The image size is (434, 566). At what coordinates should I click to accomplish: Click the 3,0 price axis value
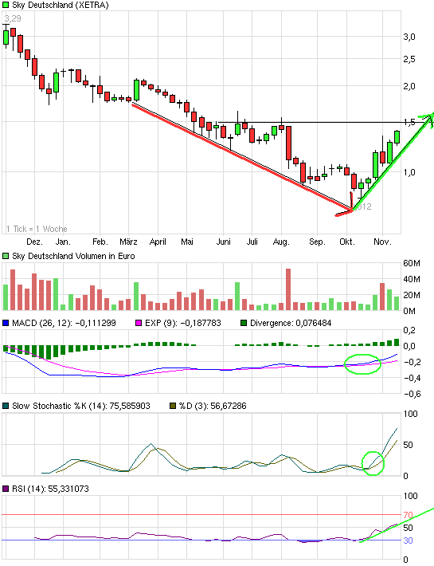coord(409,37)
